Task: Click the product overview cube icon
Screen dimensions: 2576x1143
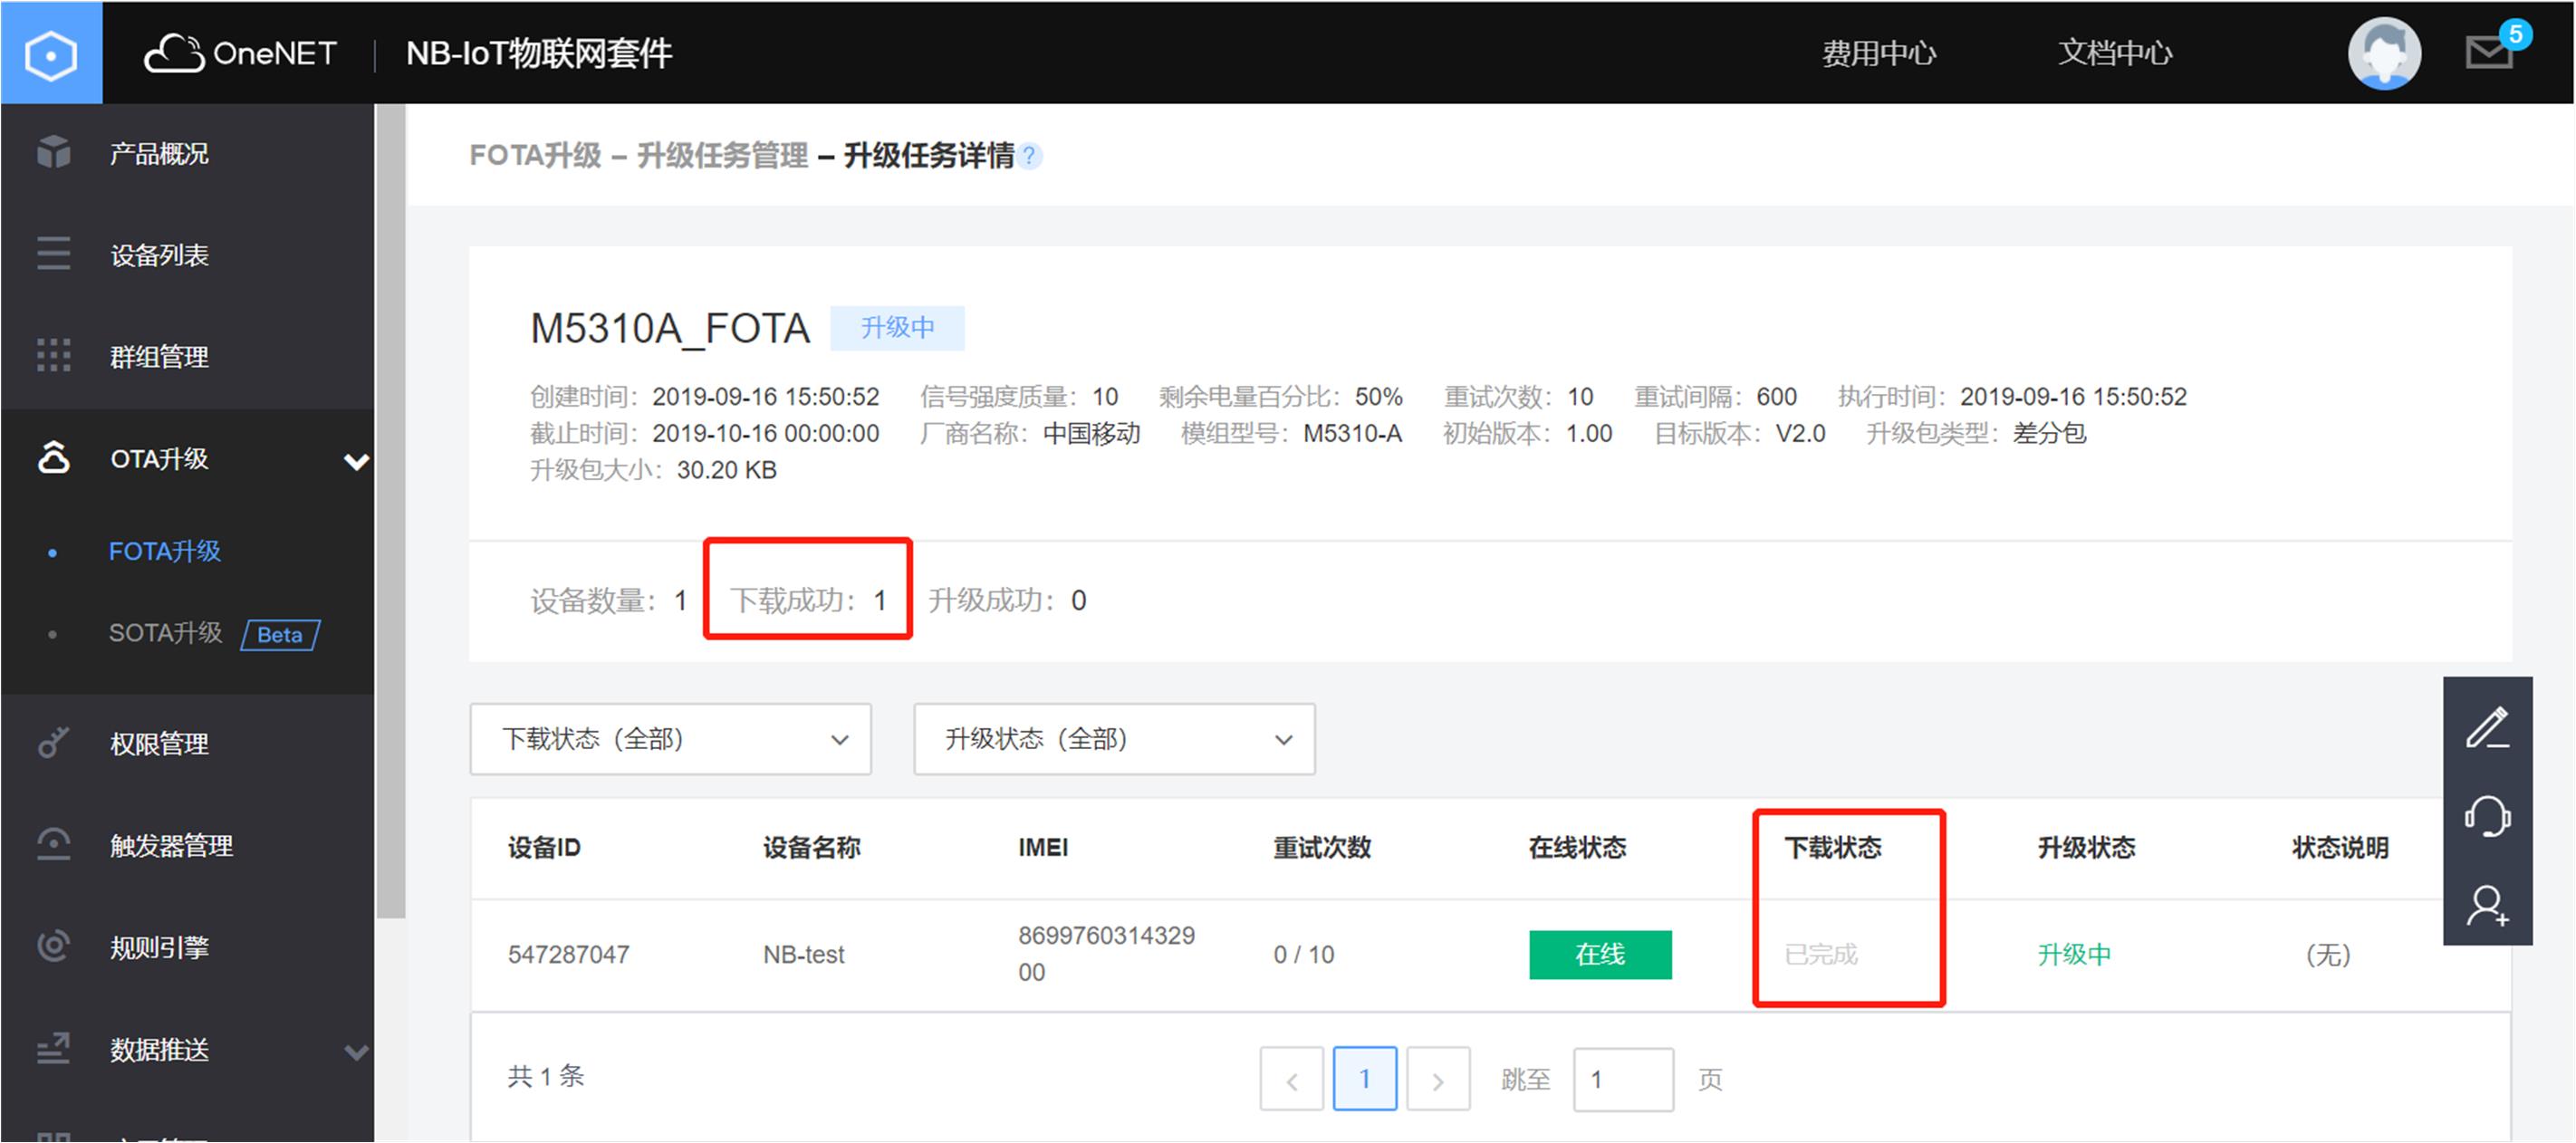Action: (53, 153)
